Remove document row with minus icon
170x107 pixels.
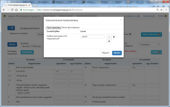pos(109,37)
